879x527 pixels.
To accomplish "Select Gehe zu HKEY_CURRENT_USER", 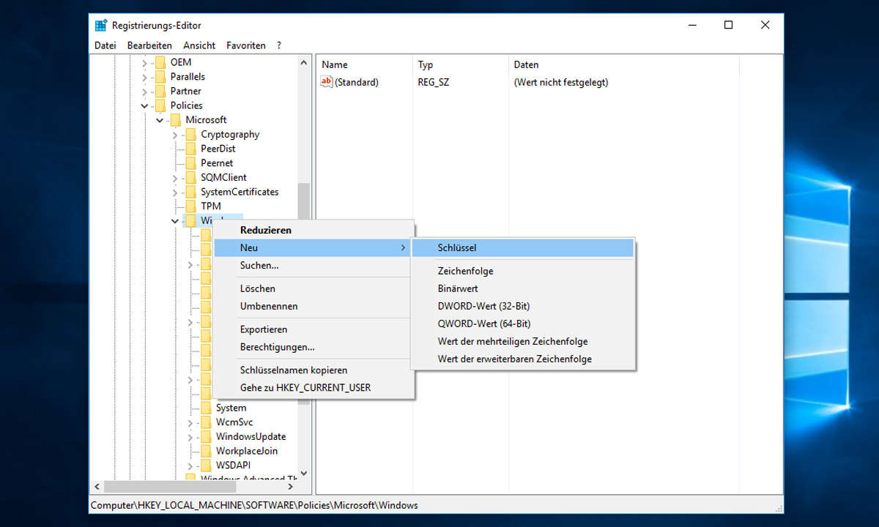I will [315, 387].
